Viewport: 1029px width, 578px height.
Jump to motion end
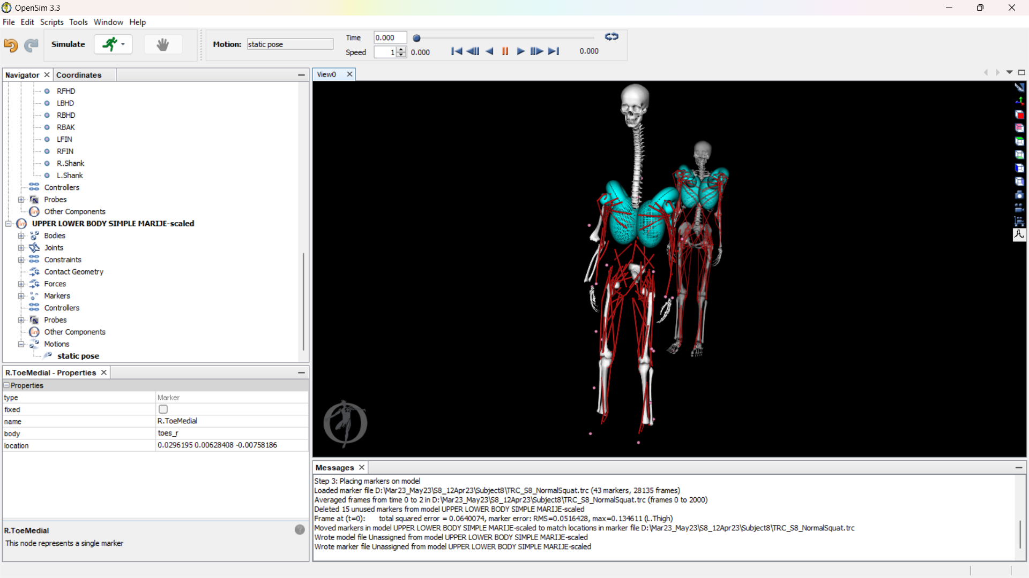pyautogui.click(x=554, y=51)
